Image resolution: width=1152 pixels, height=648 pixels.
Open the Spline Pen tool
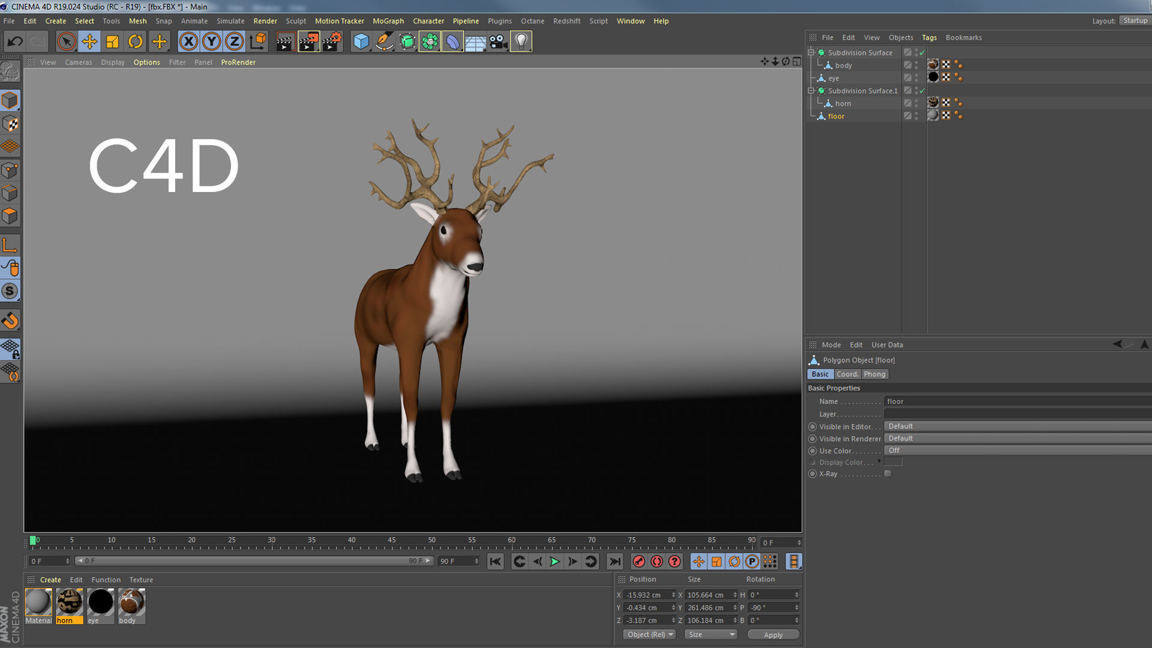coord(384,41)
